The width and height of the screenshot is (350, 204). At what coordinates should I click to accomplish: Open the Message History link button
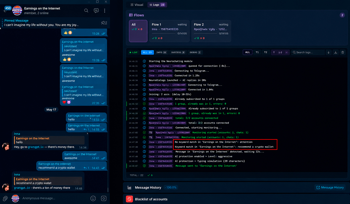coord(330,187)
